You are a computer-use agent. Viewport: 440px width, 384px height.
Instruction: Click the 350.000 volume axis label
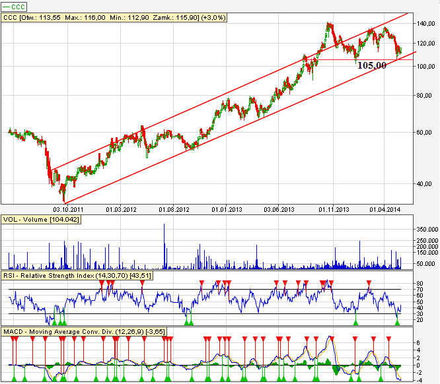[427, 230]
